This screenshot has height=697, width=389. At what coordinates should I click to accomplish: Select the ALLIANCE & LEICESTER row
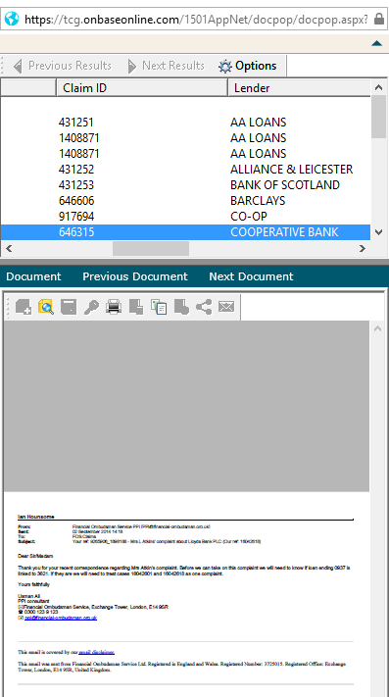185,170
